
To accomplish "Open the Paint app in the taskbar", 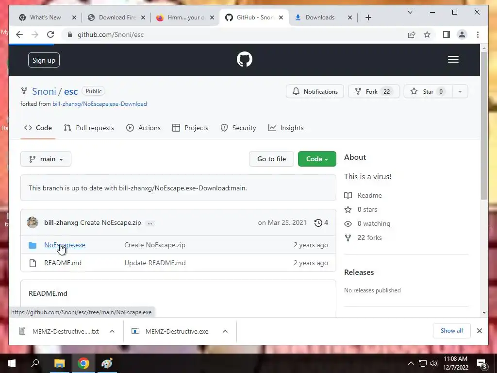I will [107, 363].
